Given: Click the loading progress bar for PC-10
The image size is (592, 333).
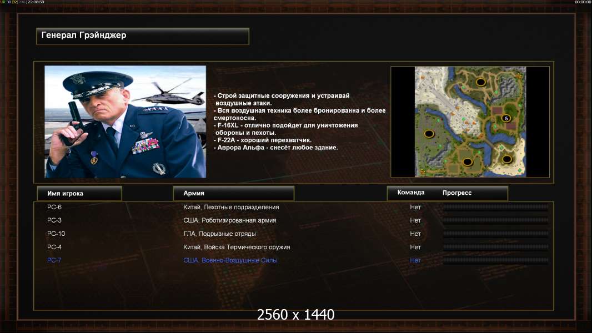Looking at the screenshot, I should click(x=496, y=234).
